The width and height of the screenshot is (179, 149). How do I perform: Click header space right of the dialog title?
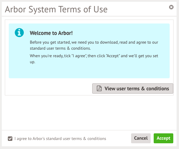tap(137, 9)
